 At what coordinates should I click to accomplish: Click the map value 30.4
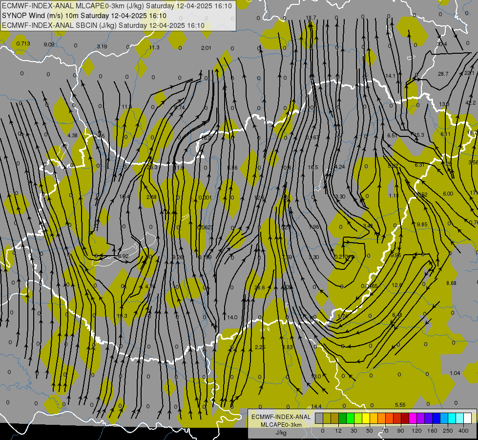coord(442,44)
